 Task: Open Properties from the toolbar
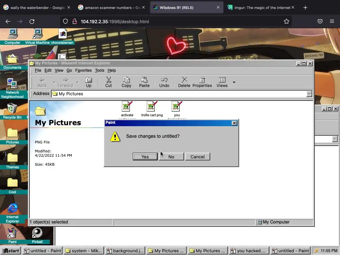pos(202,82)
